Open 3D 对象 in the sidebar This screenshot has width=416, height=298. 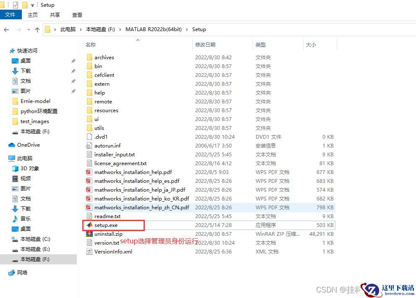[x=30, y=169]
